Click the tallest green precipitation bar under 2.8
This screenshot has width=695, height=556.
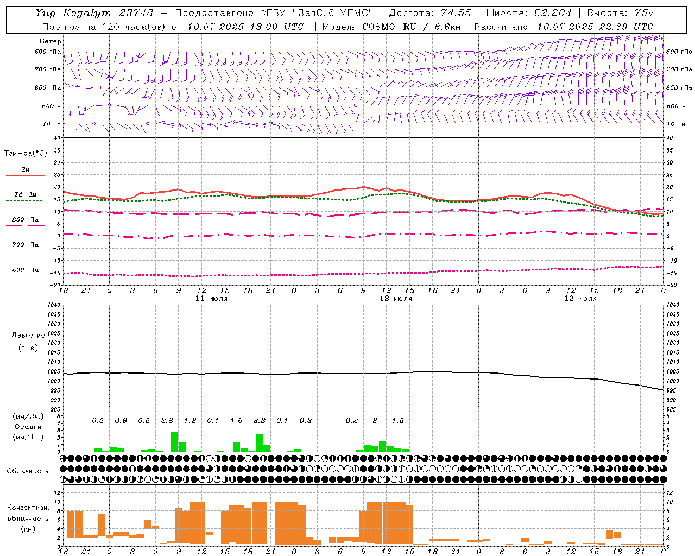[x=175, y=441]
